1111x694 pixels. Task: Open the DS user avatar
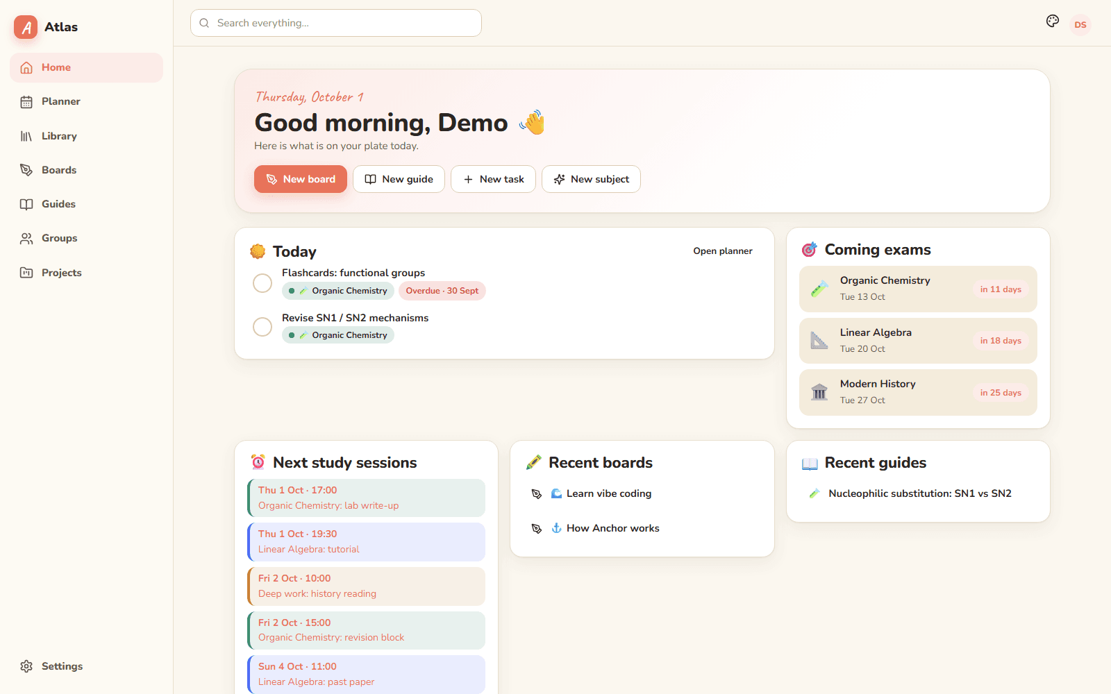1080,25
